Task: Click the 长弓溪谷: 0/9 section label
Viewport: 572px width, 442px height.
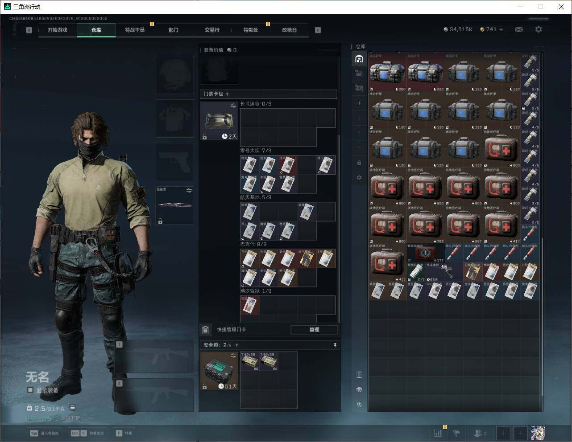Action: [x=256, y=104]
